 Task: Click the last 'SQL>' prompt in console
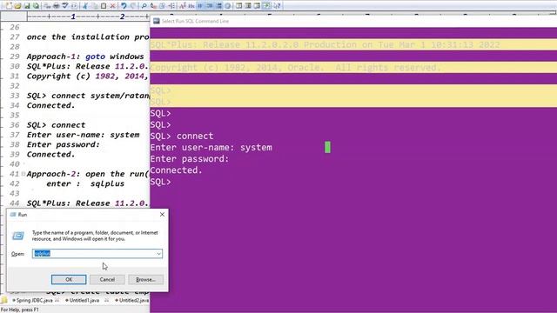(x=160, y=182)
